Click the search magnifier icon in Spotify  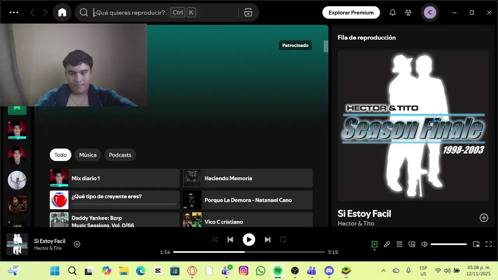(84, 12)
